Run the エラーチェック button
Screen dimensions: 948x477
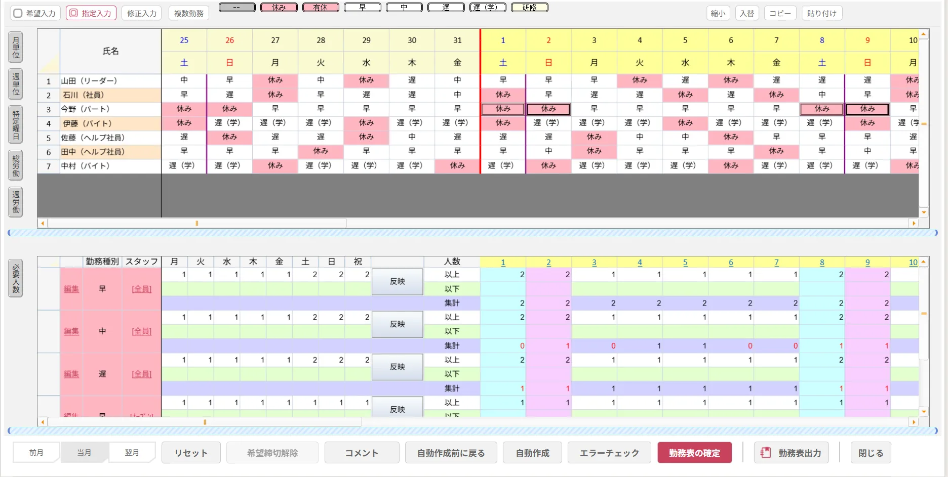(609, 453)
